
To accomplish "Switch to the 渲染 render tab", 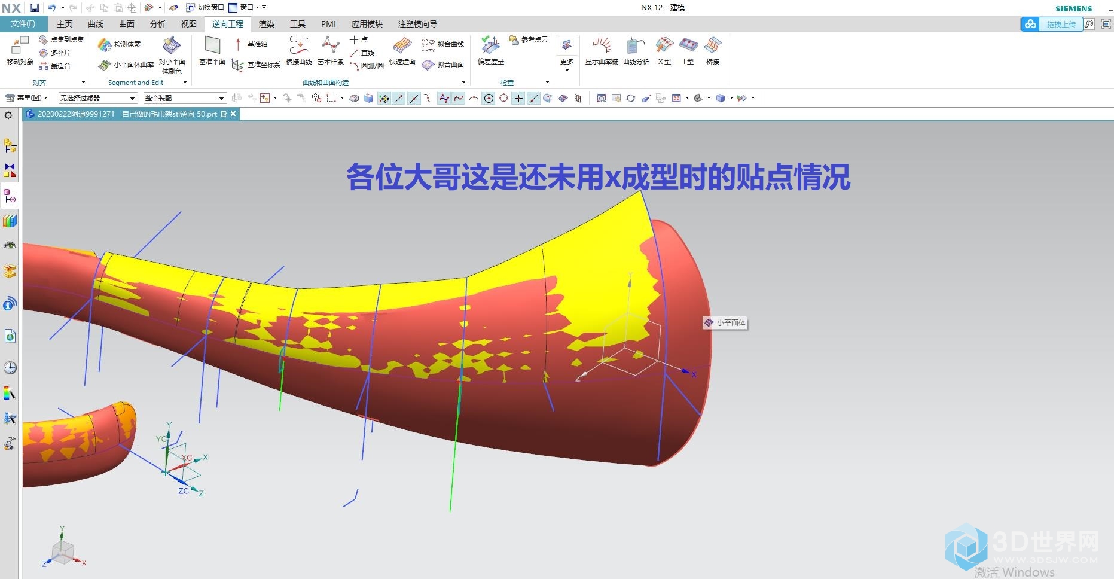I will (x=267, y=24).
